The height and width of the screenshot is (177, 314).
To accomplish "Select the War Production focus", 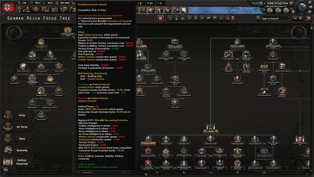I will point(41,116).
